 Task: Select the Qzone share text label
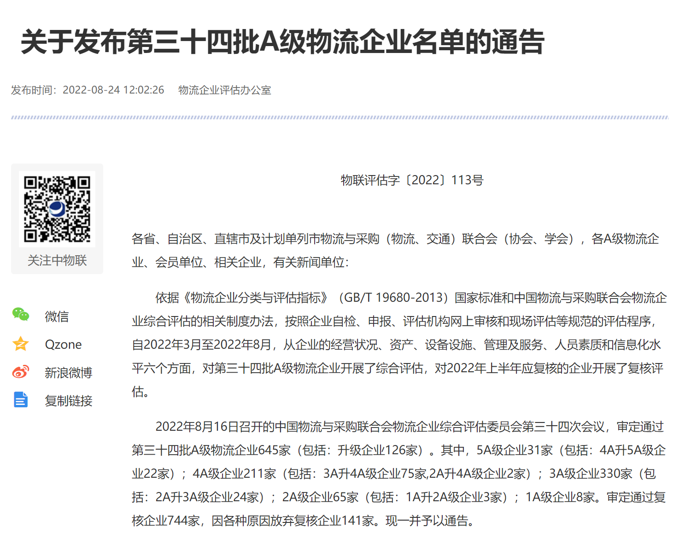point(63,345)
